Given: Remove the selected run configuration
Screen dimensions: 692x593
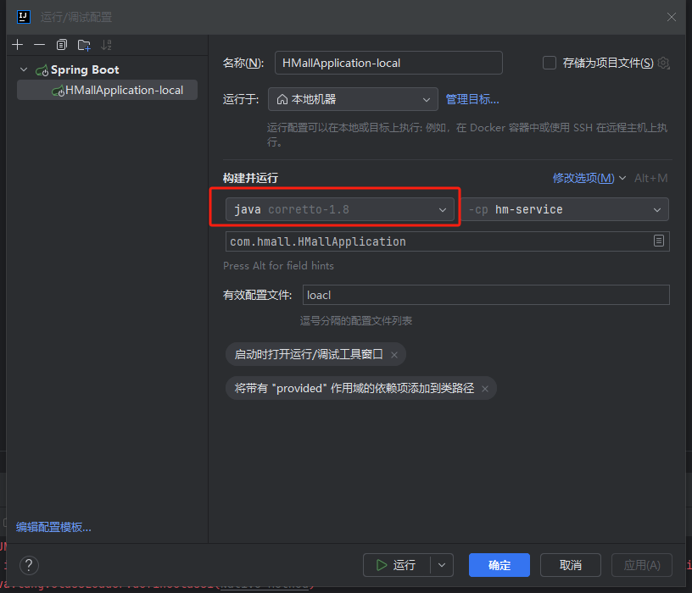Looking at the screenshot, I should pyautogui.click(x=40, y=44).
